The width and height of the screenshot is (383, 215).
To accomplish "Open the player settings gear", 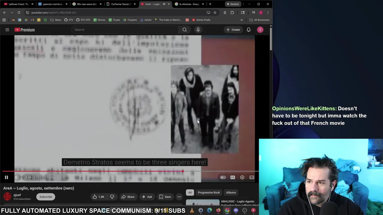I will point(242,177).
